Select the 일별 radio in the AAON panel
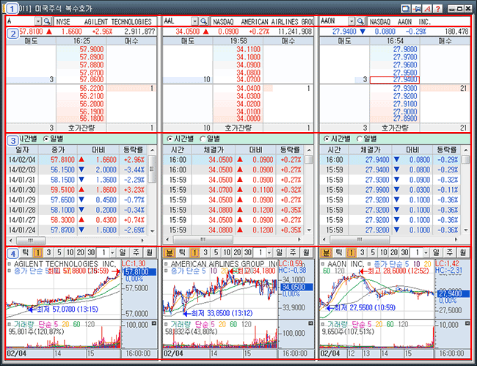Viewport: 477px width, 366px height. pos(360,139)
